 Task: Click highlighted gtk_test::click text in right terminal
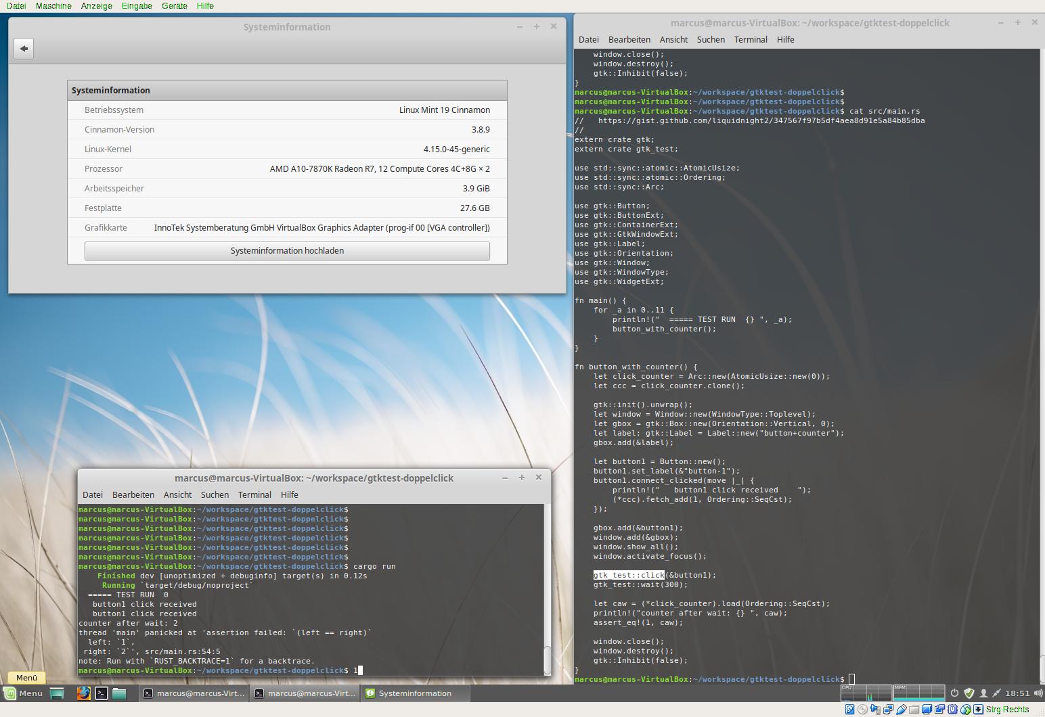(629, 575)
